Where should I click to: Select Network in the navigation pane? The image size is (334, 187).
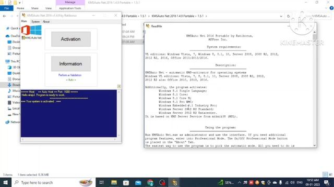[13, 122]
